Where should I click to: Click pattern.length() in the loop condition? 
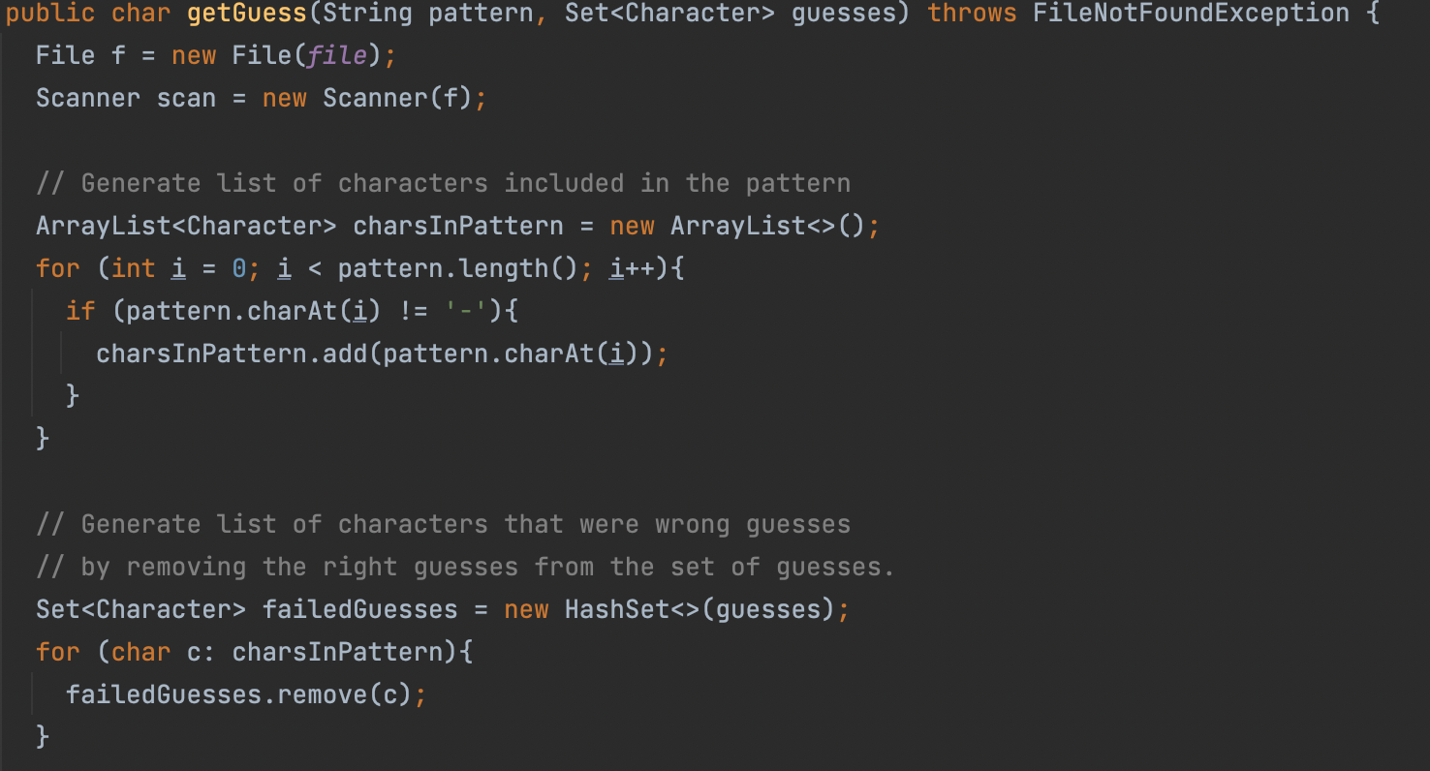pyautogui.click(x=457, y=268)
